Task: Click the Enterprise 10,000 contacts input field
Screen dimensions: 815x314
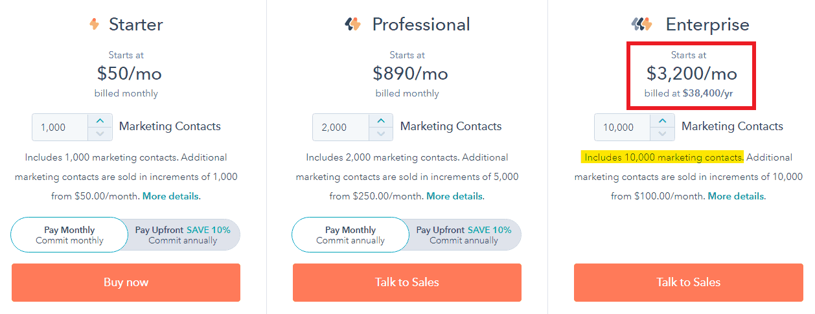Action: 623,128
